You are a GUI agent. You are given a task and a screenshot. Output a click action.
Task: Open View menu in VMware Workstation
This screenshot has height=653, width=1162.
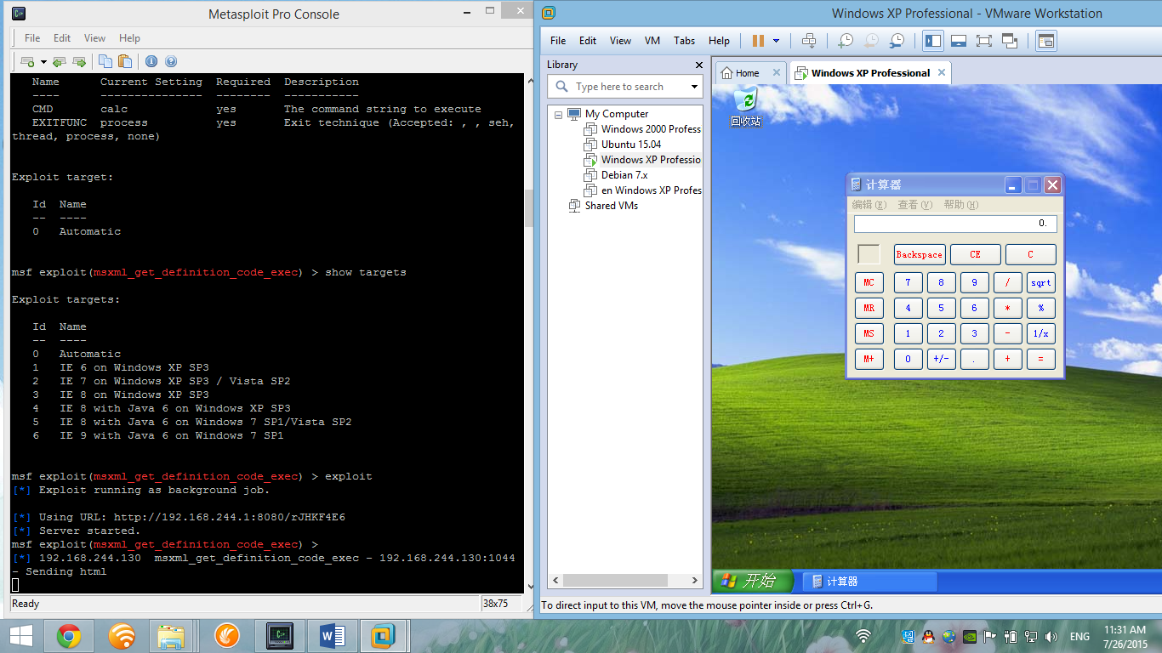pos(621,41)
